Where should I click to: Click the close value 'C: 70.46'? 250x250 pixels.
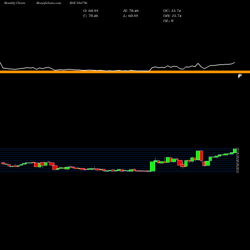(90, 16)
